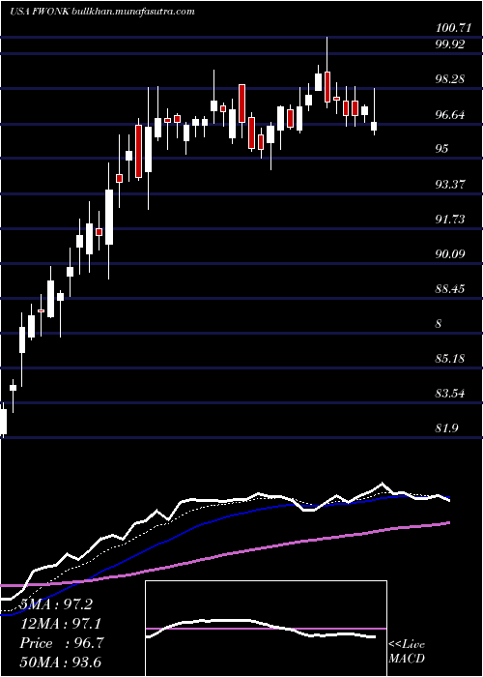Click the 88.45 price axis label
The height and width of the screenshot is (677, 483).
coord(449,288)
